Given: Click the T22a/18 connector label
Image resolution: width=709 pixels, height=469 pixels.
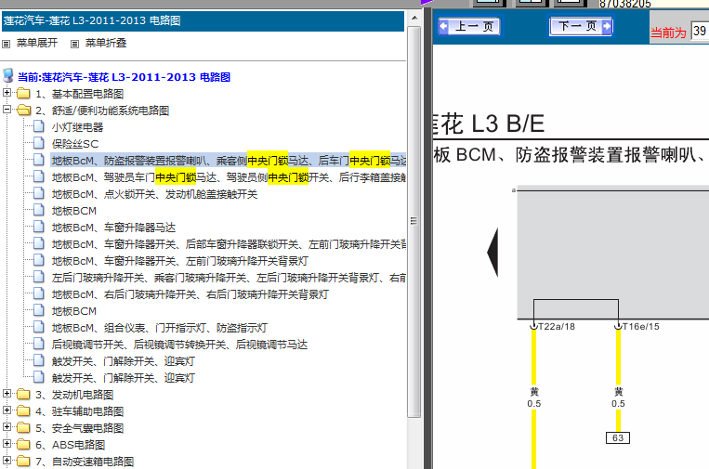Looking at the screenshot, I should (x=557, y=326).
